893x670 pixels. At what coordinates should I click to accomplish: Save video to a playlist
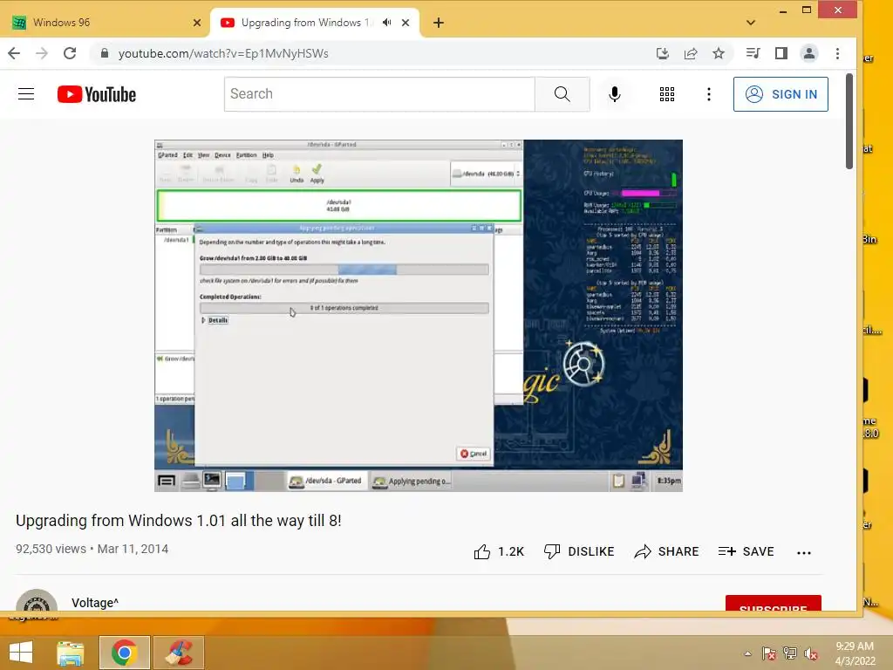click(746, 551)
